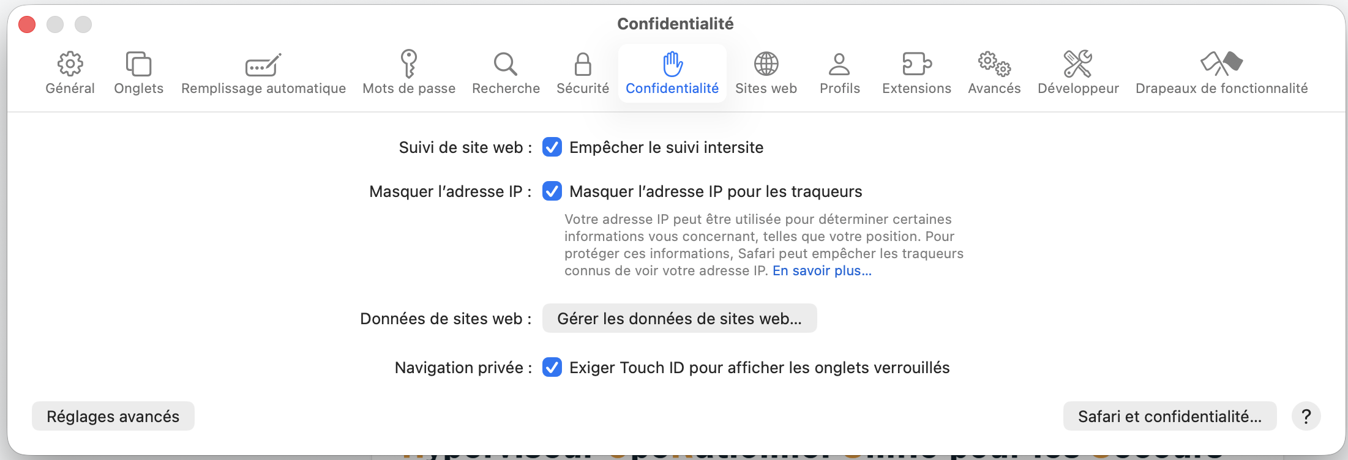
Task: Select the Remplissage automatique icon
Action: click(x=263, y=64)
